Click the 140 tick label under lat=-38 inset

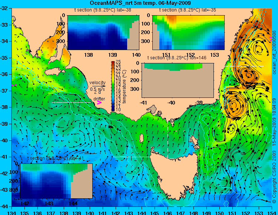pos(136,55)
